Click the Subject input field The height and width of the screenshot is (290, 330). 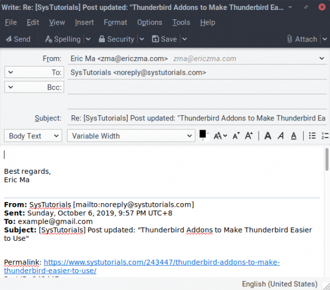click(x=197, y=118)
